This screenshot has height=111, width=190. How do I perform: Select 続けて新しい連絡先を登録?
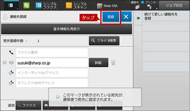coord(166,16)
